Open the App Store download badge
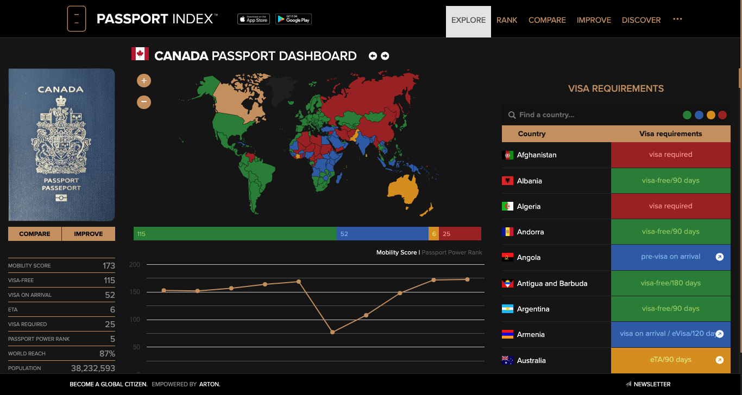 coord(254,19)
